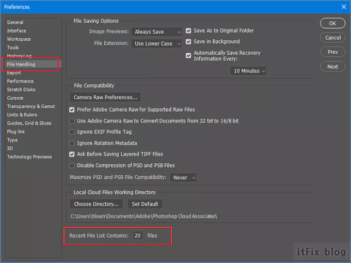This screenshot has height=263, width=351.
Task: Select Plug-Ins category
Action: [15, 131]
